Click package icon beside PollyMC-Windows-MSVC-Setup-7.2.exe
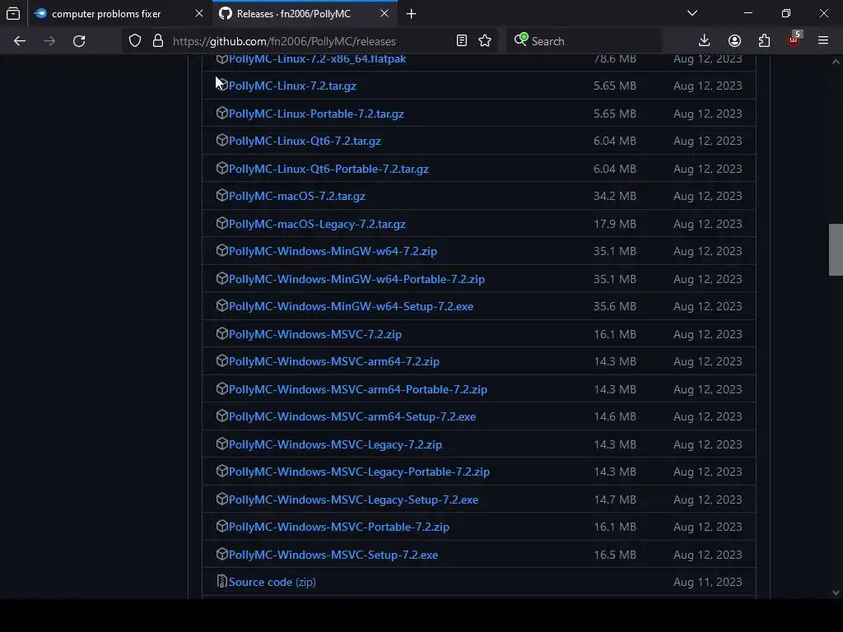 [222, 554]
